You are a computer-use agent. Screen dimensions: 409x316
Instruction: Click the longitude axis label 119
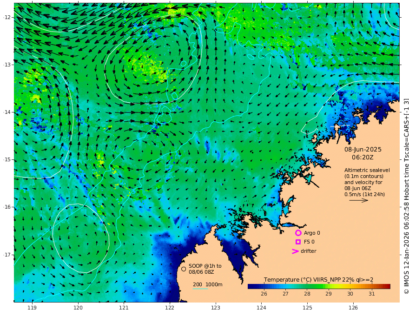pyautogui.click(x=32, y=308)
